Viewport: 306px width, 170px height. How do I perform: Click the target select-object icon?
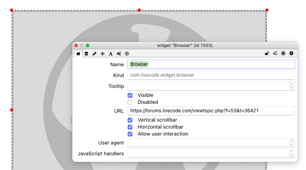pyautogui.click(x=283, y=53)
